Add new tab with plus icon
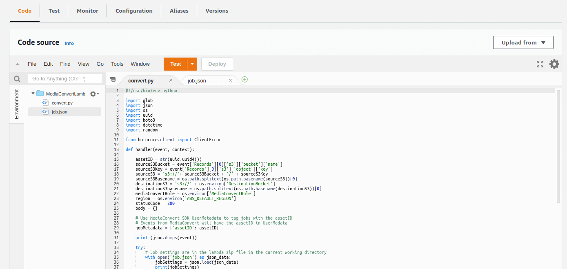Screen dimensions: 567x269 pyautogui.click(x=245, y=80)
